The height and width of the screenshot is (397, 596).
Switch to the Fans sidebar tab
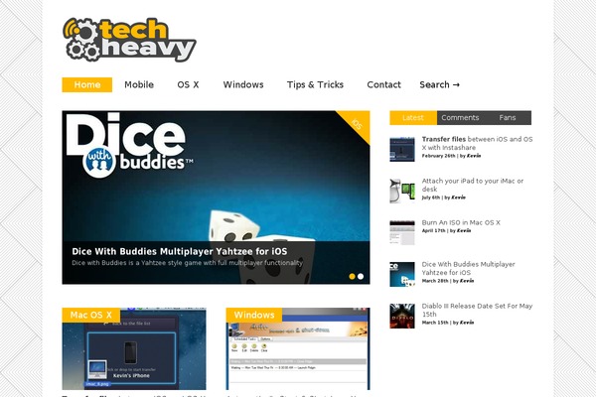pos(508,118)
